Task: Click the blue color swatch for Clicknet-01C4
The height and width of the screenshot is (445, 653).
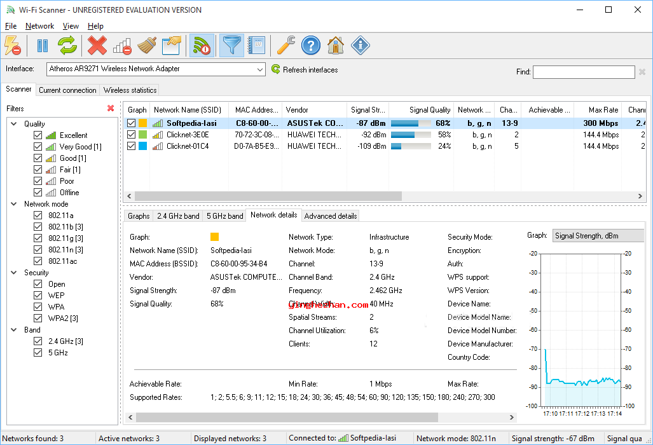Action: (x=143, y=146)
